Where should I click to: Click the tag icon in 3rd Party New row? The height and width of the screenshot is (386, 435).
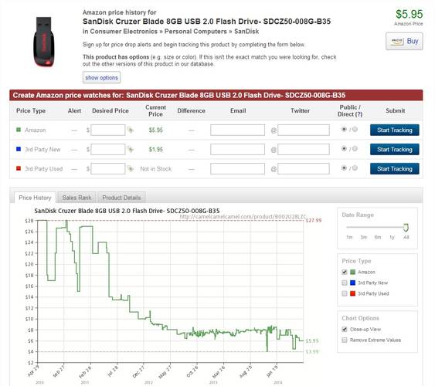130,149
